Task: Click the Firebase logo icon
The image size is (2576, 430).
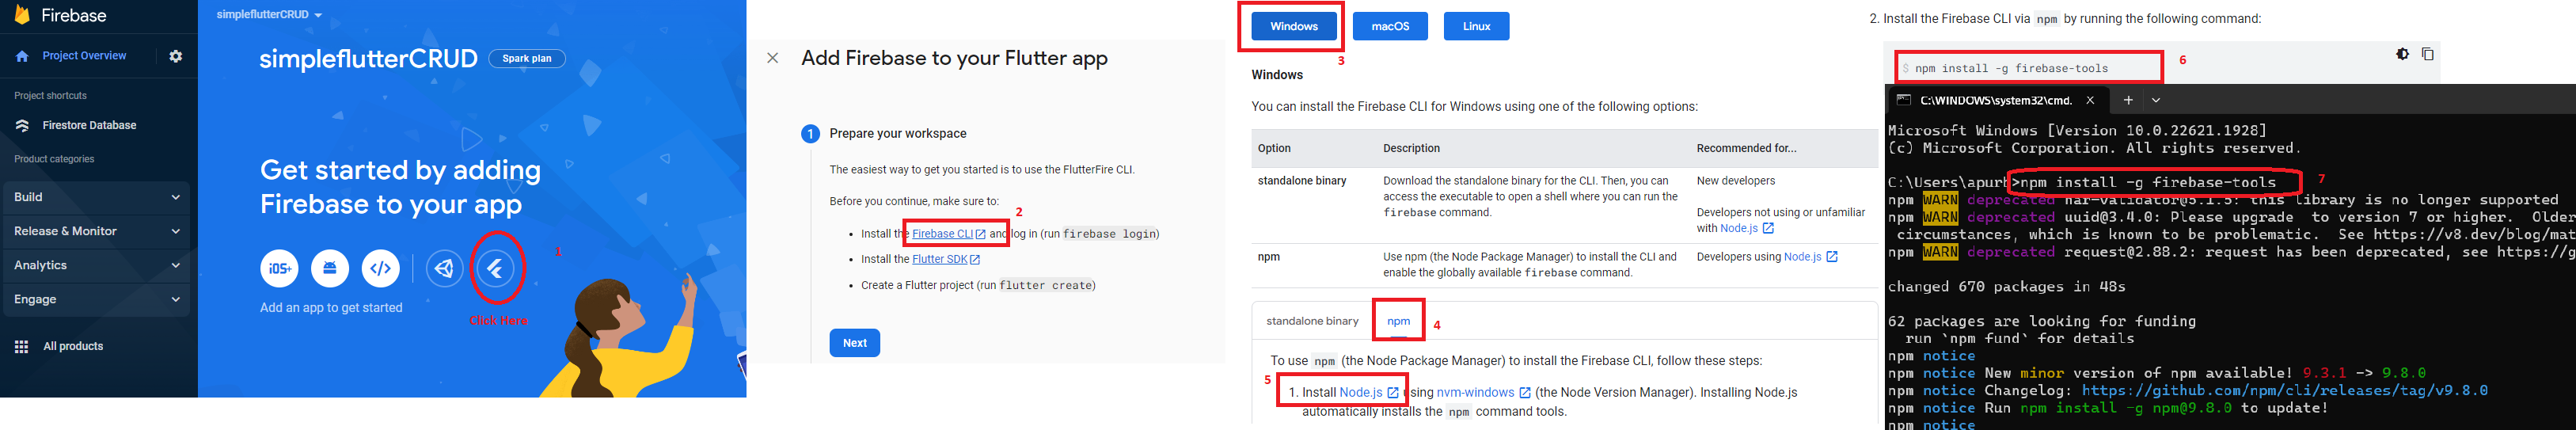Action: tap(22, 14)
